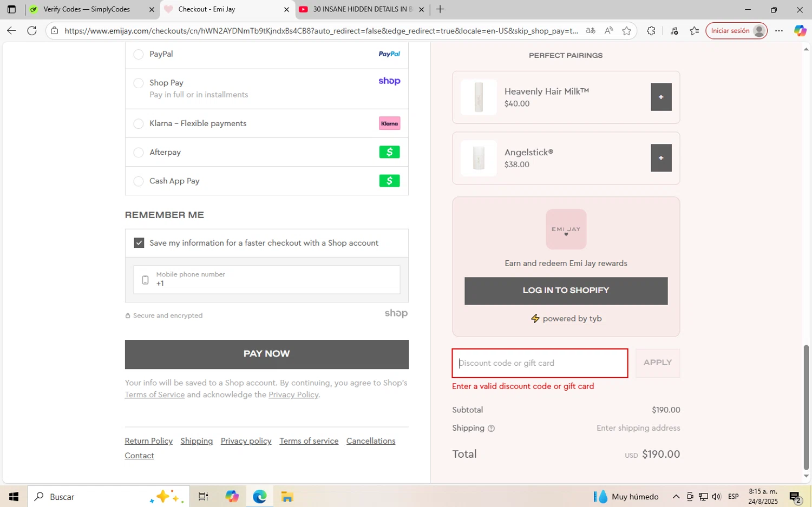Open Microsoft Edge from taskbar
The width and height of the screenshot is (812, 507).
(x=260, y=497)
